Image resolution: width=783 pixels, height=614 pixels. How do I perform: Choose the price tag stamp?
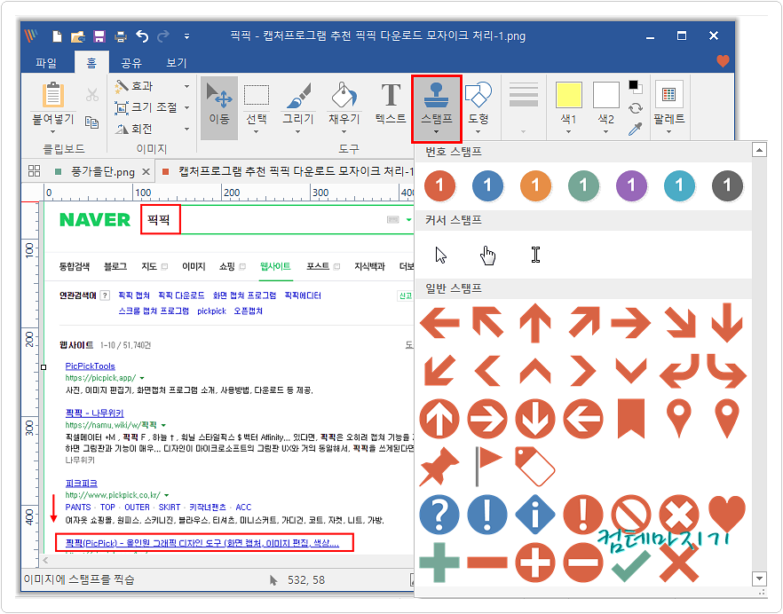point(534,466)
